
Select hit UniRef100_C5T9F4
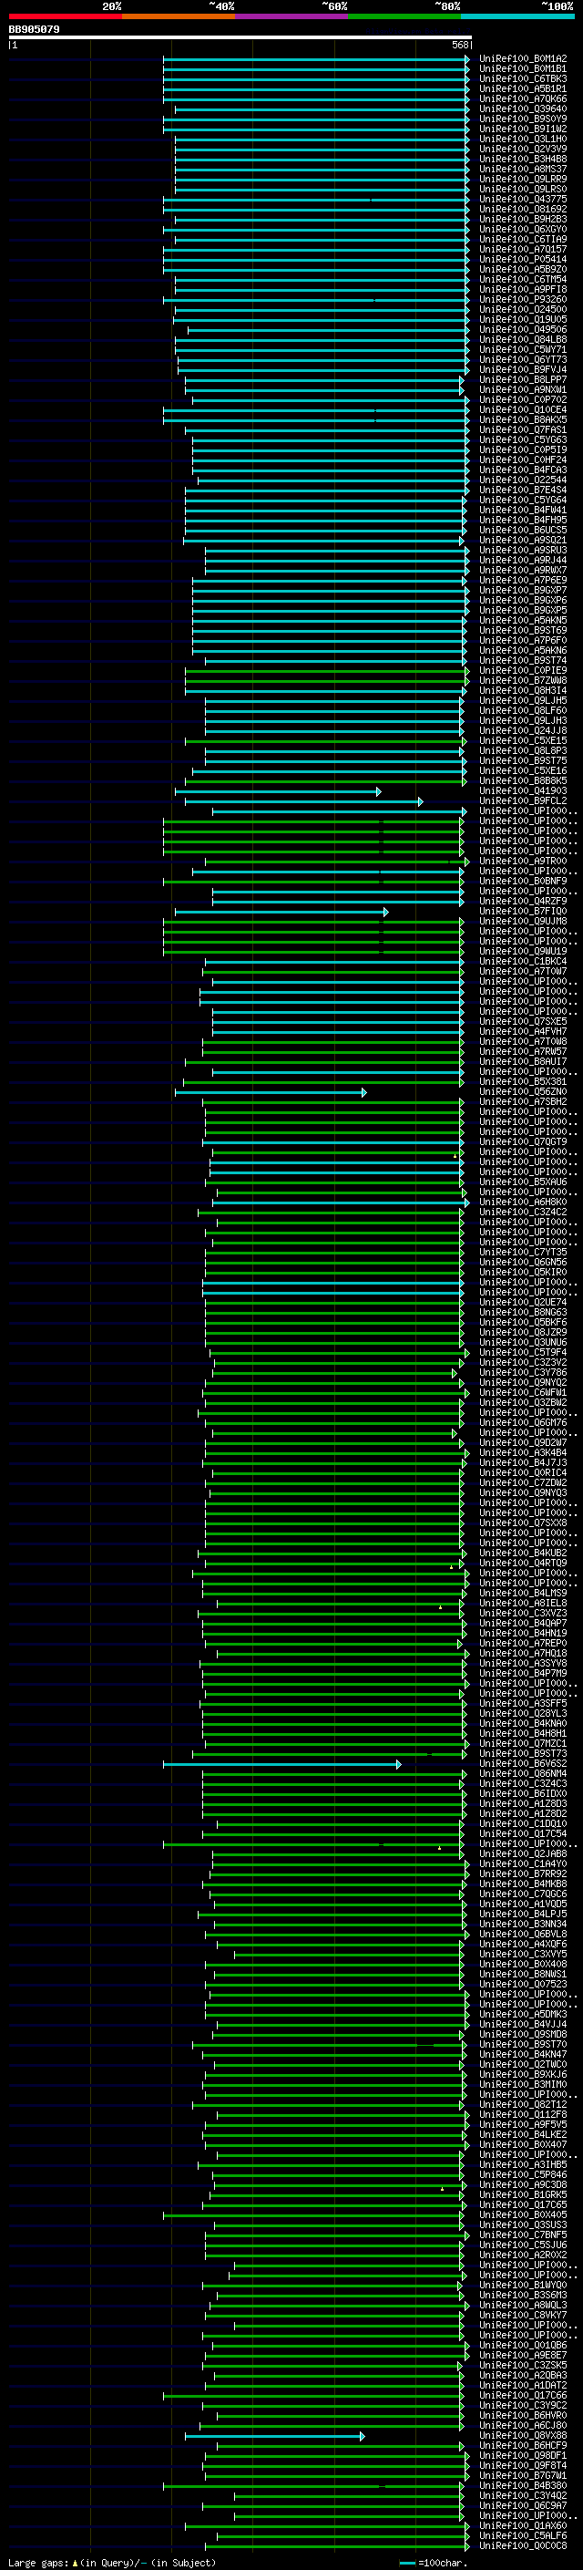(523, 1353)
